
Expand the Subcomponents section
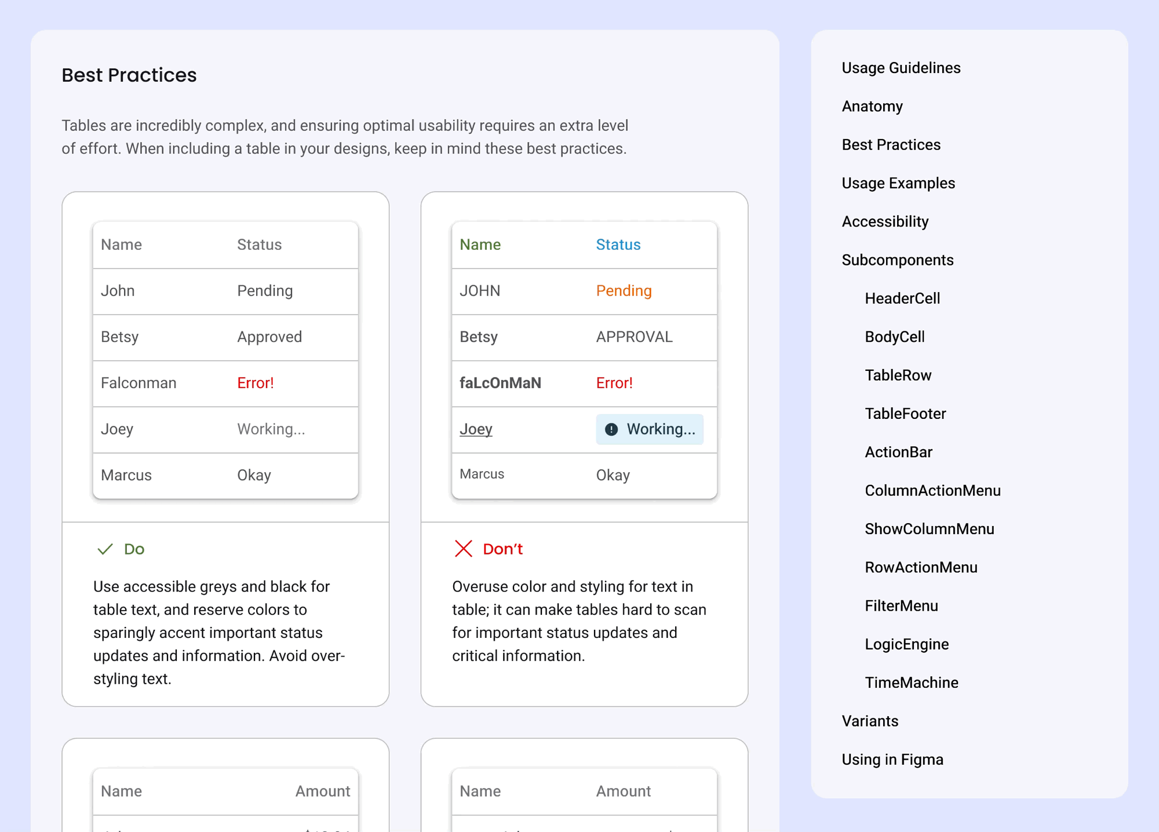(x=897, y=260)
